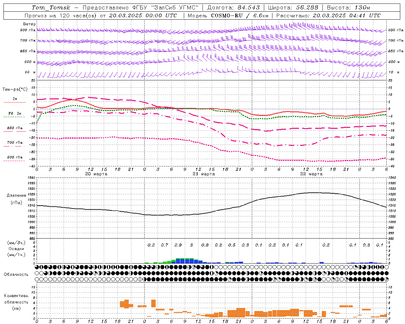
Task: Select the 'Широта: 56.288' header field
Action: pos(293,8)
